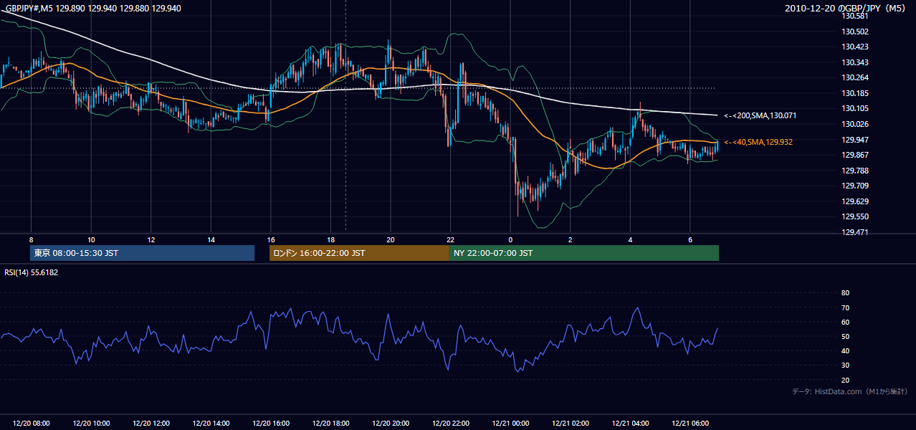Viewport: 916px width, 430px height.
Task: Click hour label 22 on price chart axis
Action: tap(450, 239)
